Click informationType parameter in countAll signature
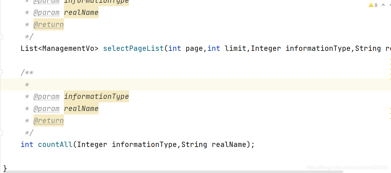391x173 pixels. click(x=144, y=144)
